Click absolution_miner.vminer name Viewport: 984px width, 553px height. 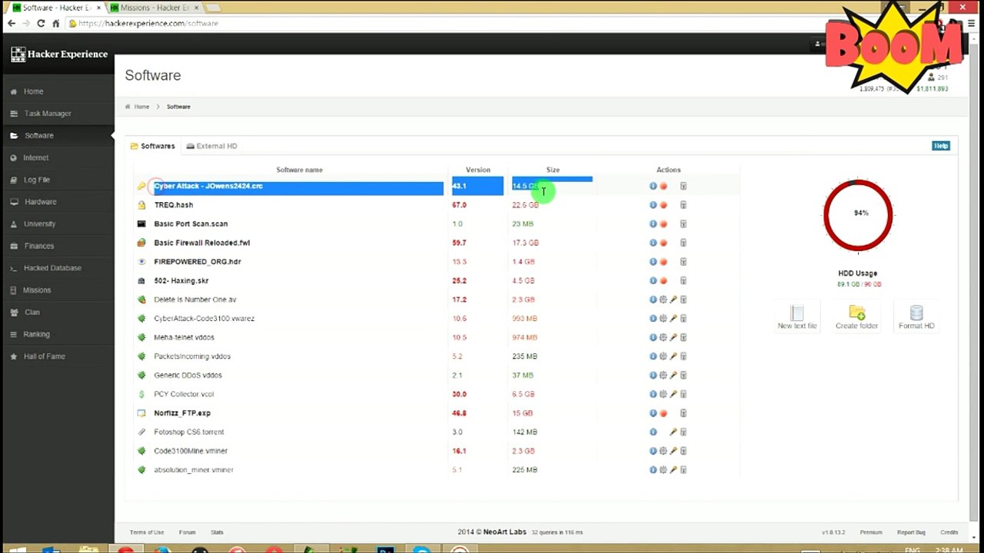pos(194,470)
